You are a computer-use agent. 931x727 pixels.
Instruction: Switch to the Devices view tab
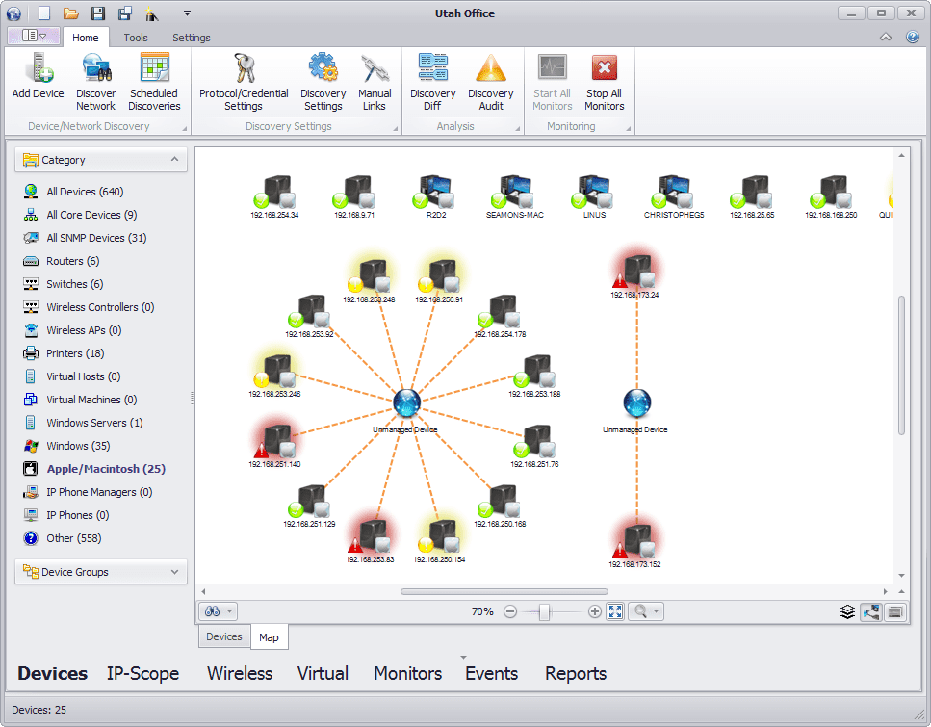(224, 636)
